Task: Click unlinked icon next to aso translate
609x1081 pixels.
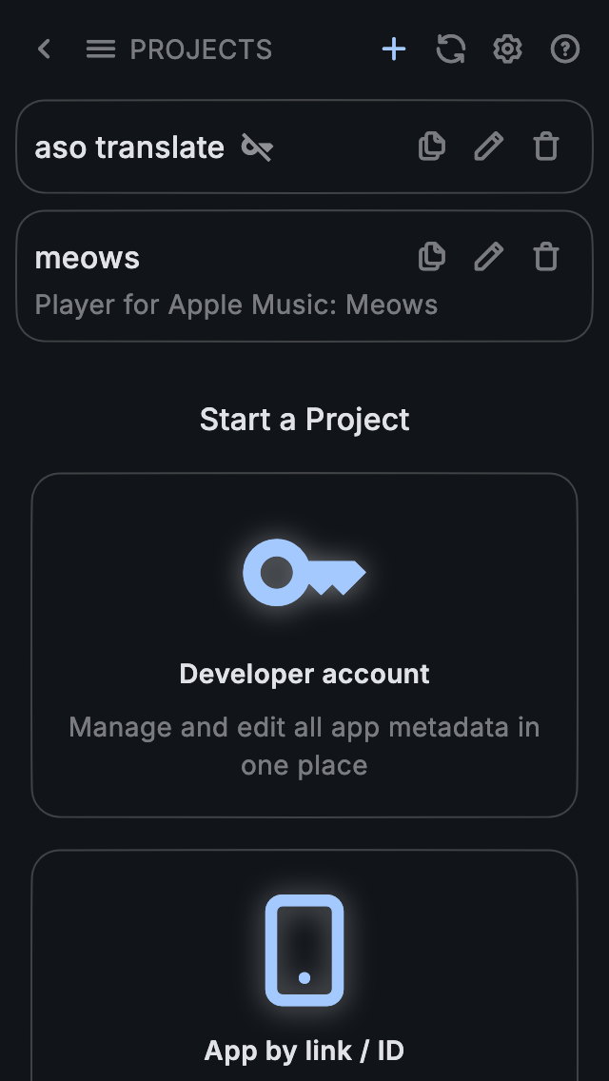Action: [x=257, y=147]
